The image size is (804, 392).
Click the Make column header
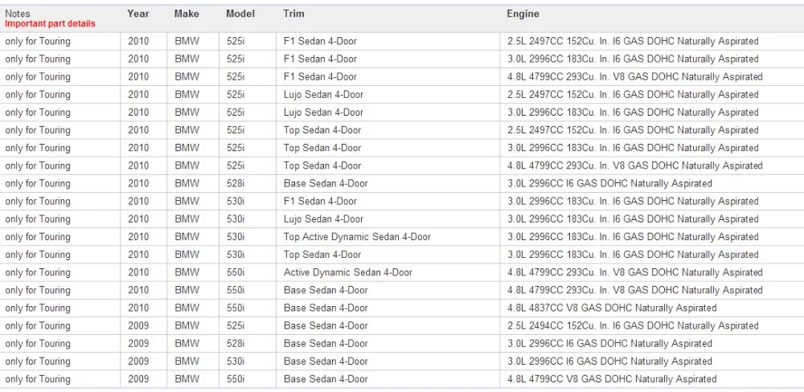pyautogui.click(x=187, y=14)
